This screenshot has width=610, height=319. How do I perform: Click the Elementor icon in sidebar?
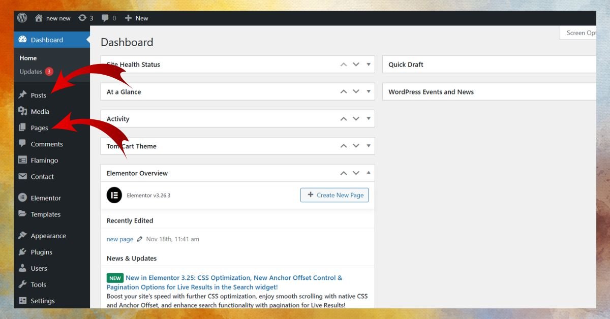coord(22,198)
